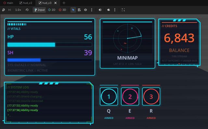This screenshot has height=129, width=208.
Task: Open the 1.0x speed selector
Action: [x=18, y=10]
